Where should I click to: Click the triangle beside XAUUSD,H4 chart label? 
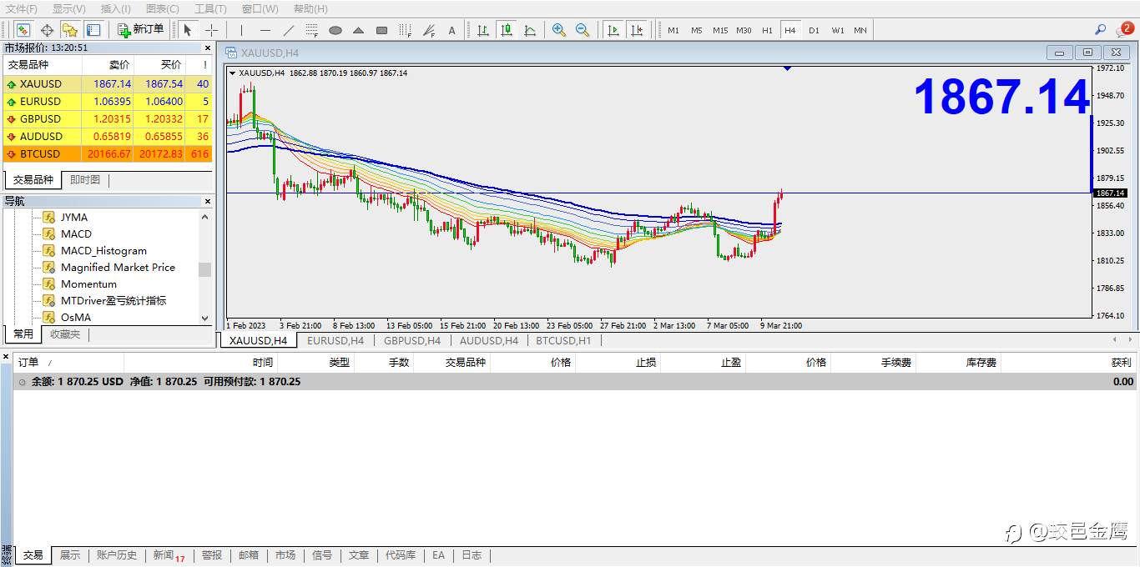[232, 73]
